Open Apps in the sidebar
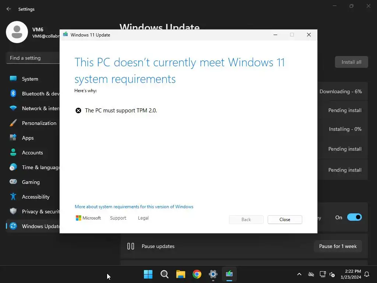 pyautogui.click(x=33, y=138)
